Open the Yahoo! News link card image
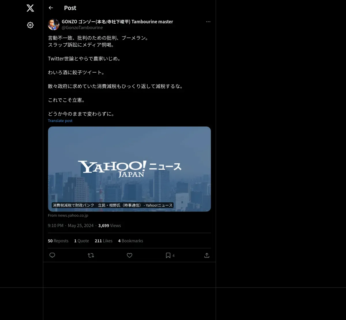This screenshot has width=346, height=320. click(129, 169)
